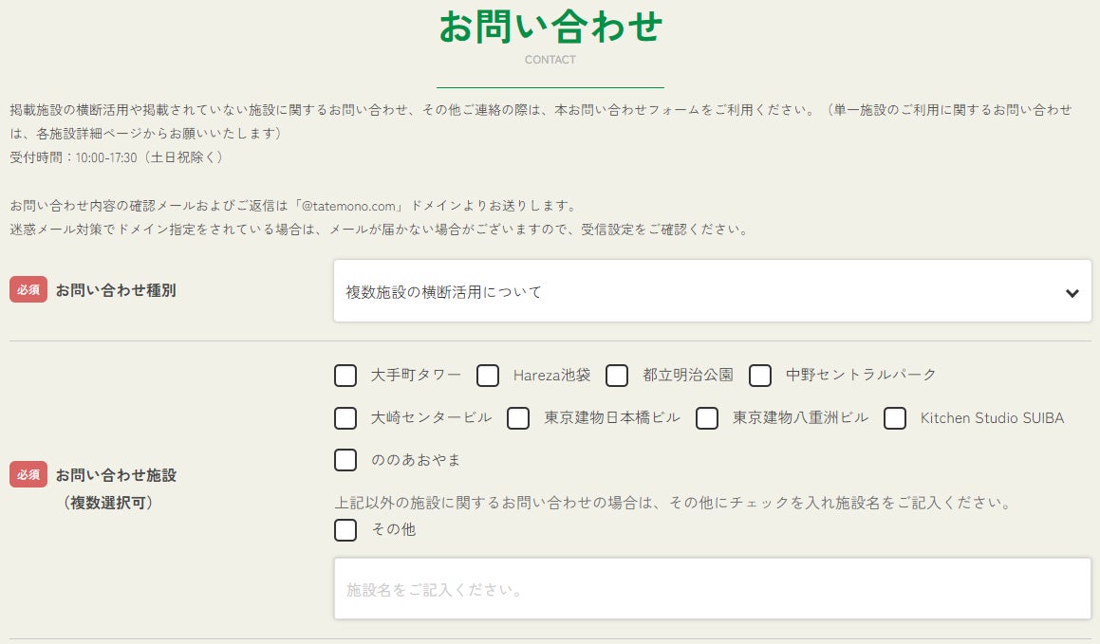Viewport: 1100px width, 644px height.
Task: Click the その他 label text
Action: 394,530
